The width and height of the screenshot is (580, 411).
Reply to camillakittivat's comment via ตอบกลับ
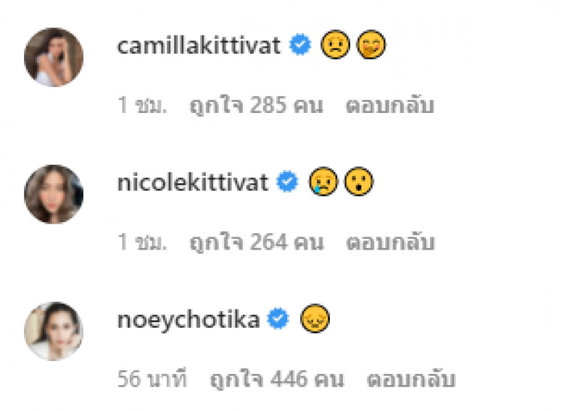click(390, 104)
